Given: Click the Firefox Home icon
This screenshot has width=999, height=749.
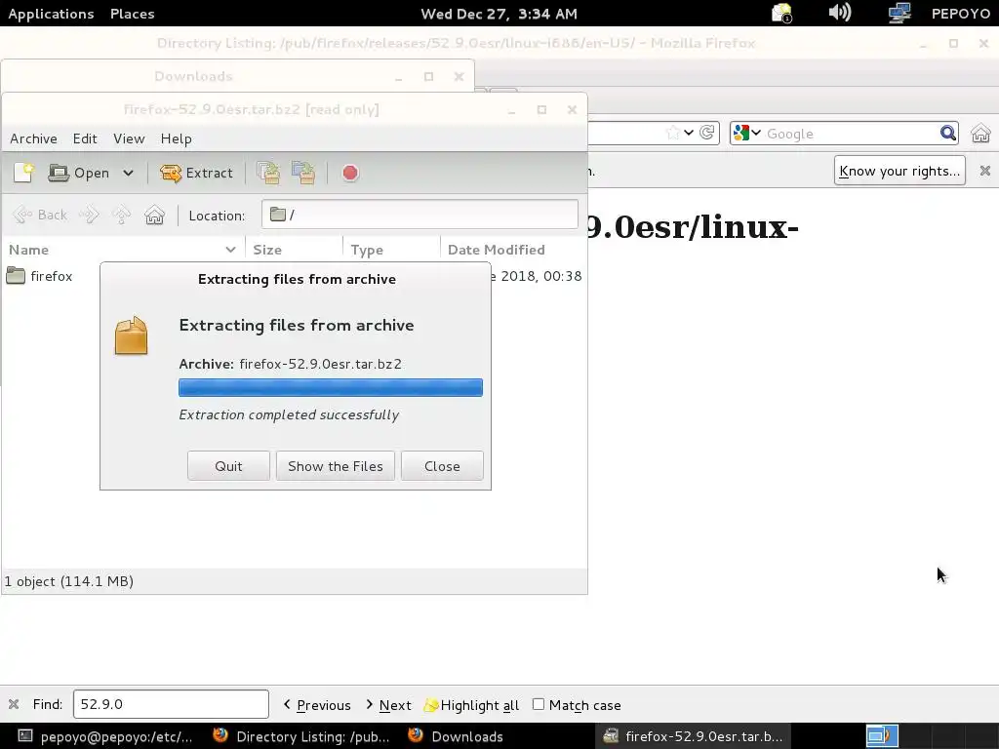Looking at the screenshot, I should [x=980, y=134].
